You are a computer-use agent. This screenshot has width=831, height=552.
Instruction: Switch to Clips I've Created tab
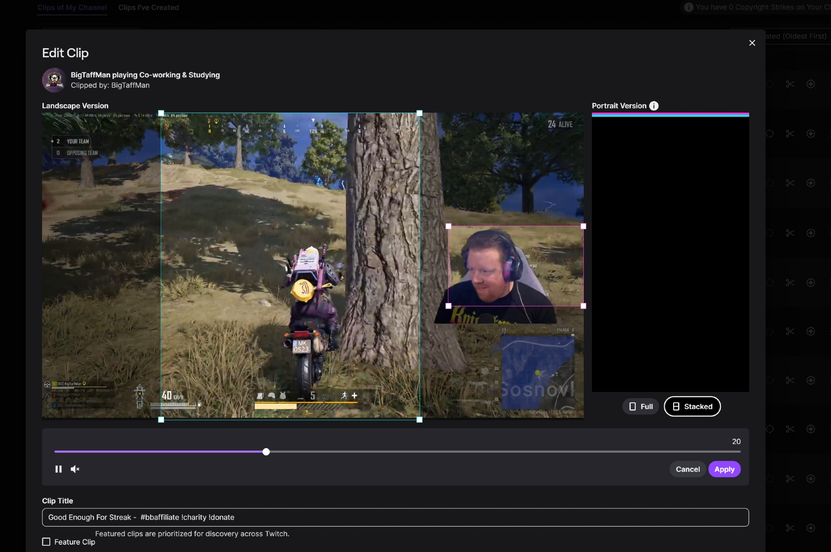148,7
